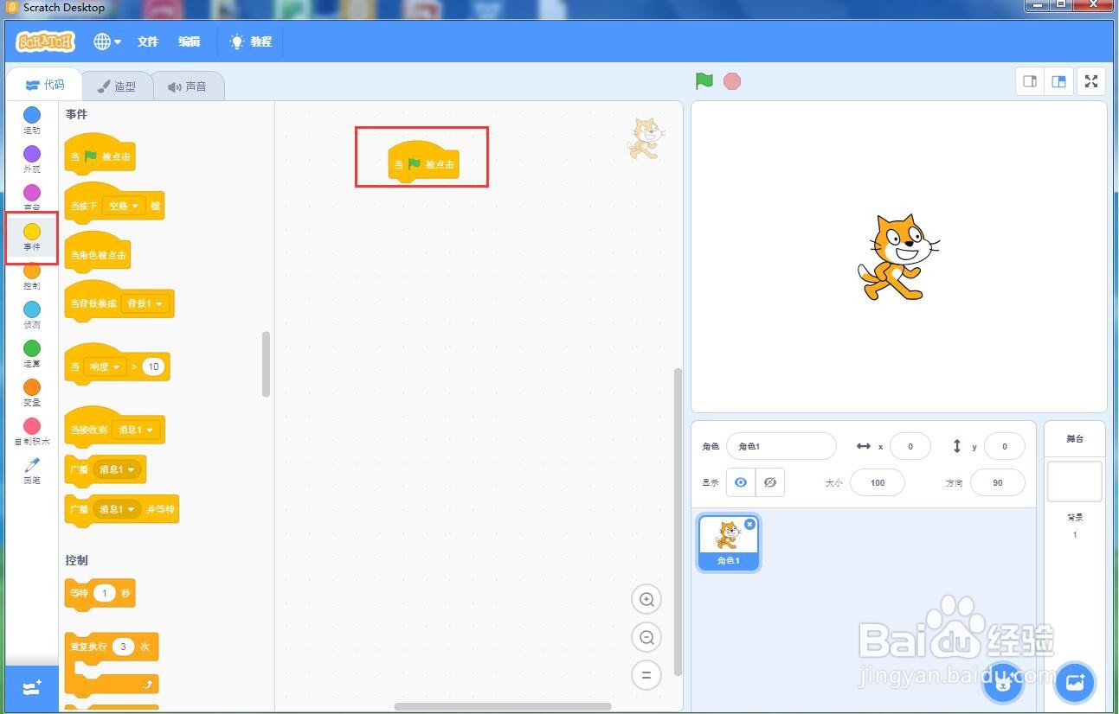Select the 角色1 sprite thumbnail
1119x714 pixels.
pyautogui.click(x=728, y=542)
